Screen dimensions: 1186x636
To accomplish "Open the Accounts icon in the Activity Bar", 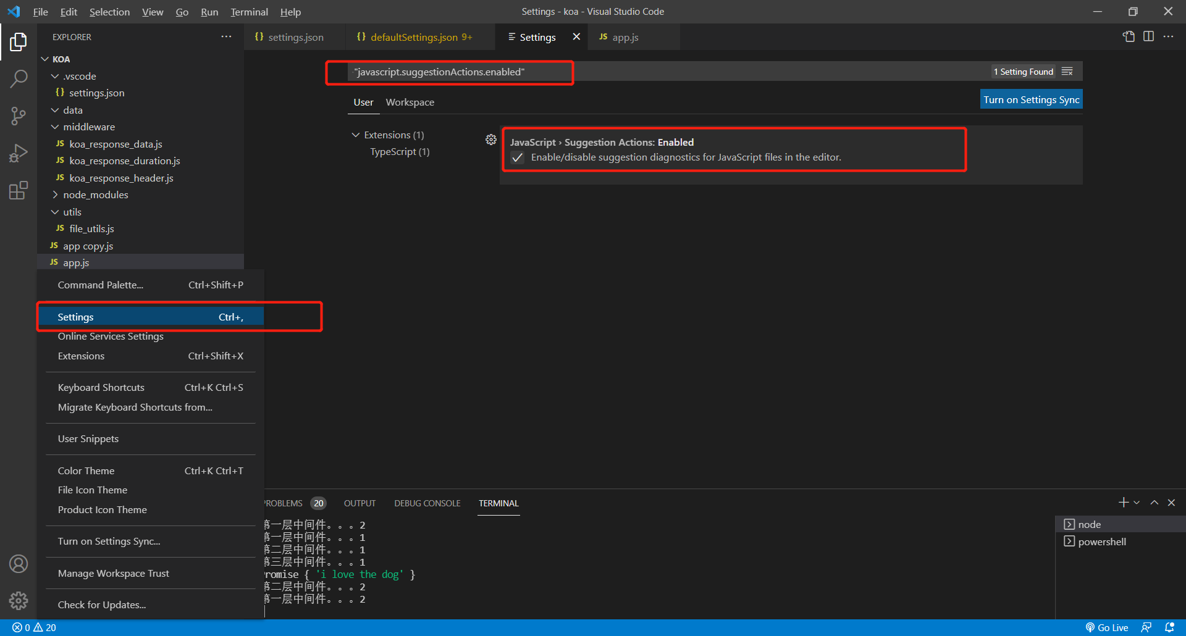I will pos(19,563).
